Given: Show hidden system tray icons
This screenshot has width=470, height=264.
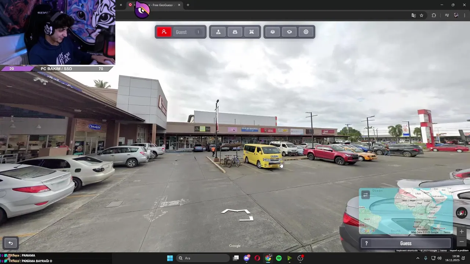Looking at the screenshot, I should point(417,258).
